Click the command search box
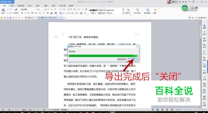 (201, 18)
